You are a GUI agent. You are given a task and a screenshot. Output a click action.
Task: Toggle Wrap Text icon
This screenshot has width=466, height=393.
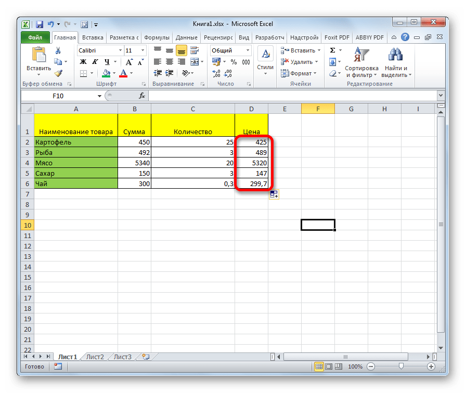coord(195,50)
